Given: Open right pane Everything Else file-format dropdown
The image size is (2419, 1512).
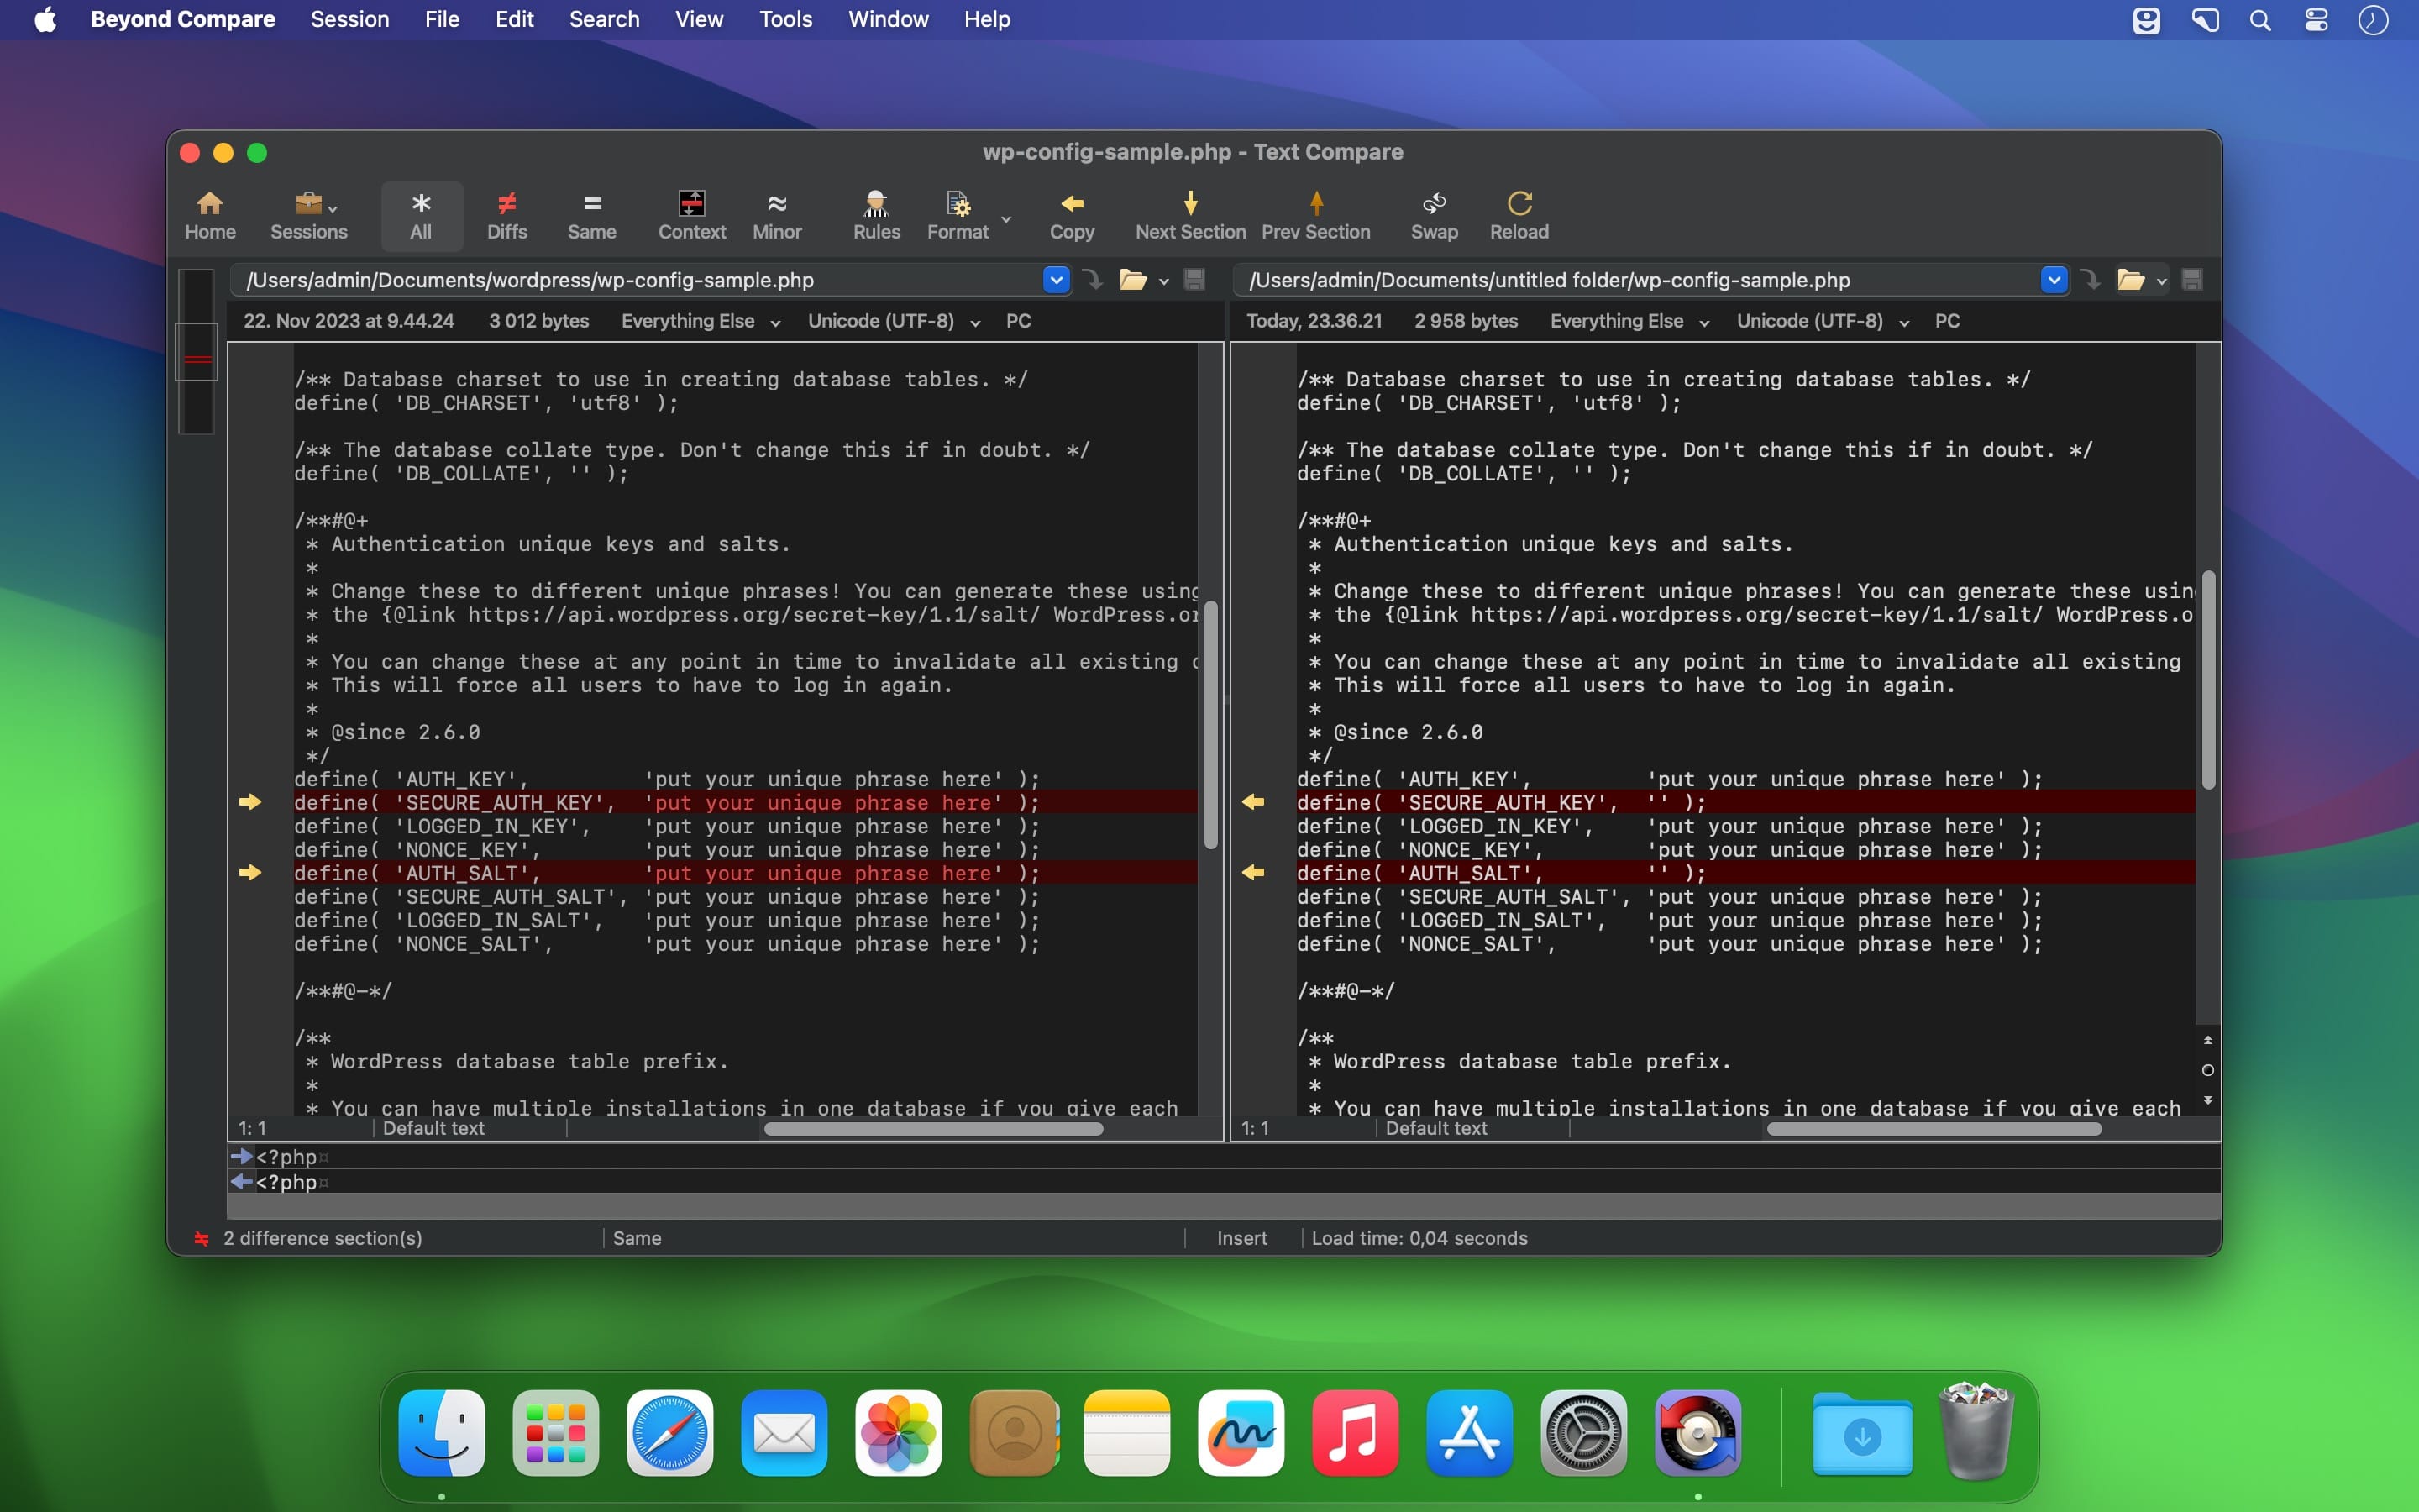Looking at the screenshot, I should (x=1629, y=321).
